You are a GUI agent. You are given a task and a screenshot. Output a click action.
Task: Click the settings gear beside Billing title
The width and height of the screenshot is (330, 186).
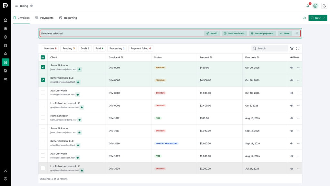32,6
